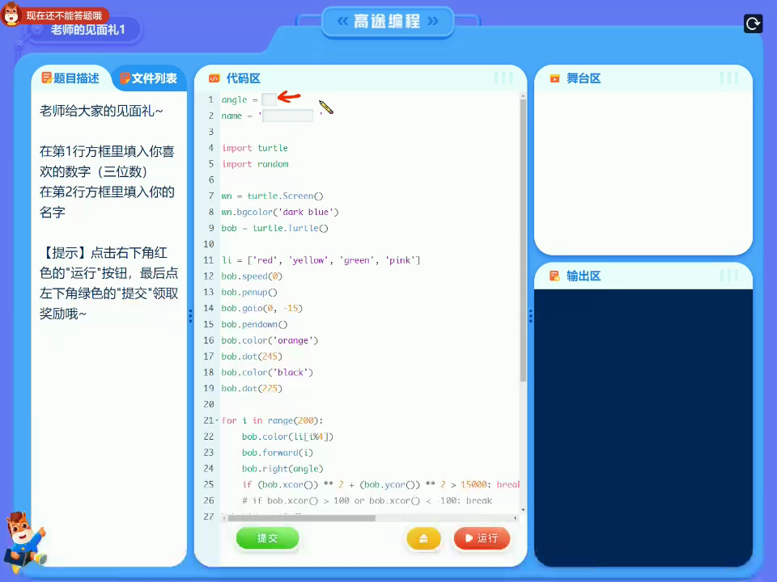This screenshot has height=582, width=777.
Task: Click the divider dots left of code panel
Action: pos(190,316)
